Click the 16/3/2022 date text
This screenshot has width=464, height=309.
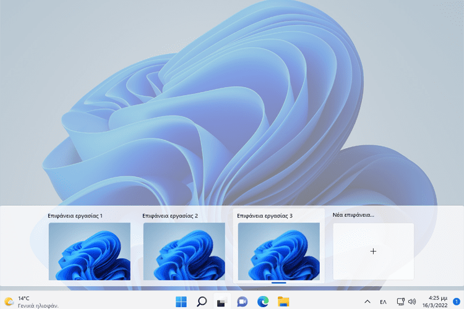click(435, 305)
